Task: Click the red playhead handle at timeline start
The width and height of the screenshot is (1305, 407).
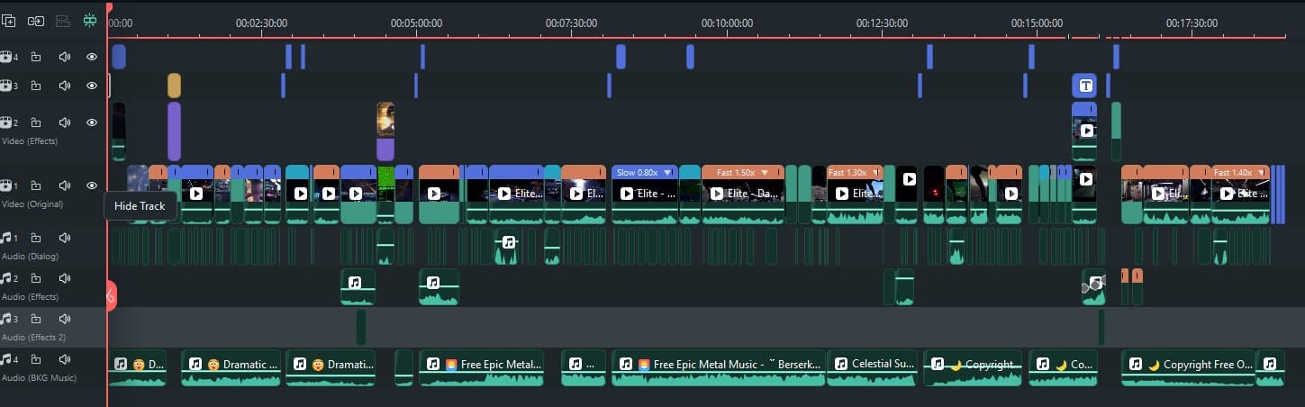Action: pyautogui.click(x=109, y=7)
